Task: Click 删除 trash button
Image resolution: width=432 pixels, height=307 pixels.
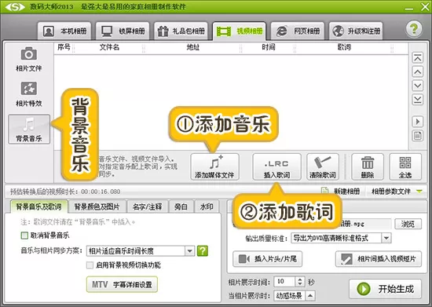Action: coord(368,166)
